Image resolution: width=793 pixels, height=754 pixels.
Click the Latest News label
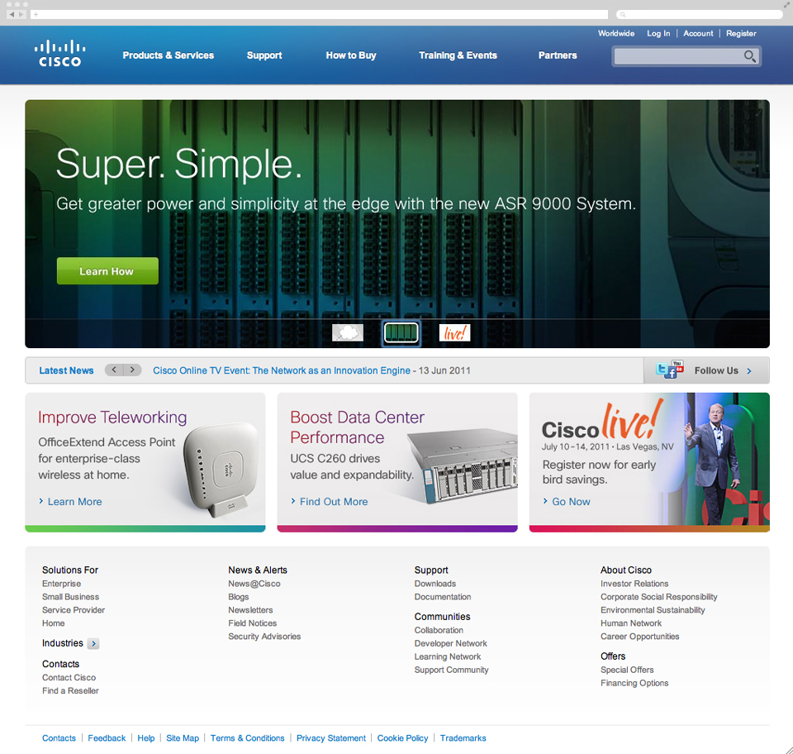[66, 370]
